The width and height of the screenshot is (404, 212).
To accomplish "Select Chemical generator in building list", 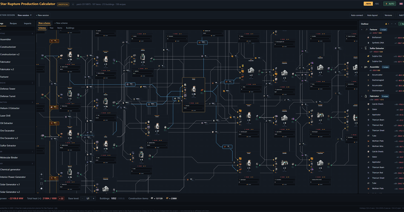I will tap(17, 170).
